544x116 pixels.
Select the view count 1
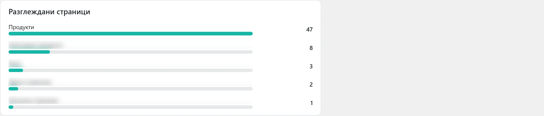point(311,103)
